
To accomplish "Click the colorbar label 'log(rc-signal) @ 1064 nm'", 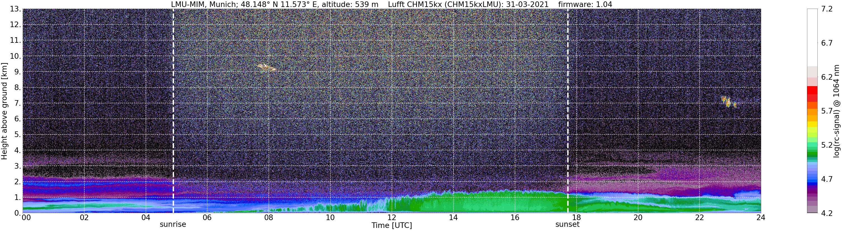I will [836, 111].
